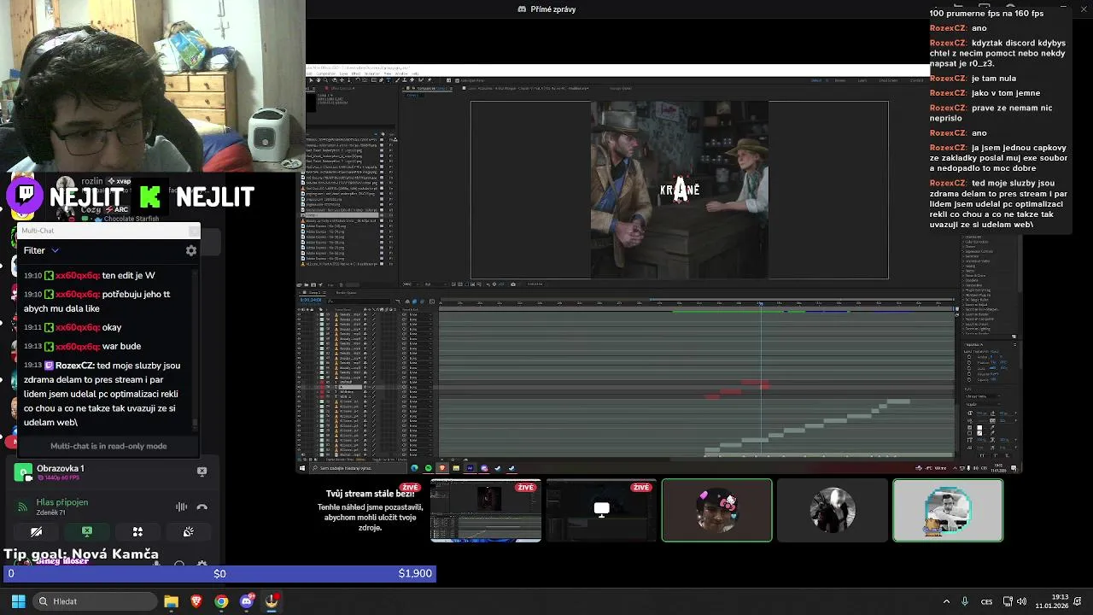Click the Obrazovka 1 stream label
This screenshot has width=1093, height=615.
click(x=60, y=468)
